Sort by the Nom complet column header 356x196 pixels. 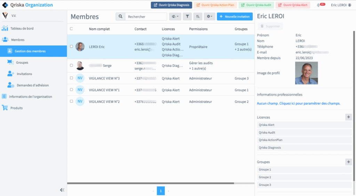point(99,29)
